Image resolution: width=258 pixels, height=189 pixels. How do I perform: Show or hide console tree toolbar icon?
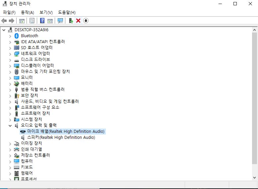pos(22,21)
